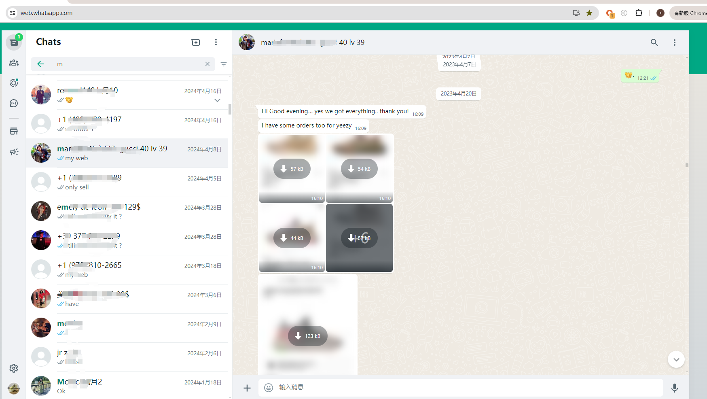The image size is (707, 399).
Task: Click the attach plus icon
Action: click(x=247, y=388)
